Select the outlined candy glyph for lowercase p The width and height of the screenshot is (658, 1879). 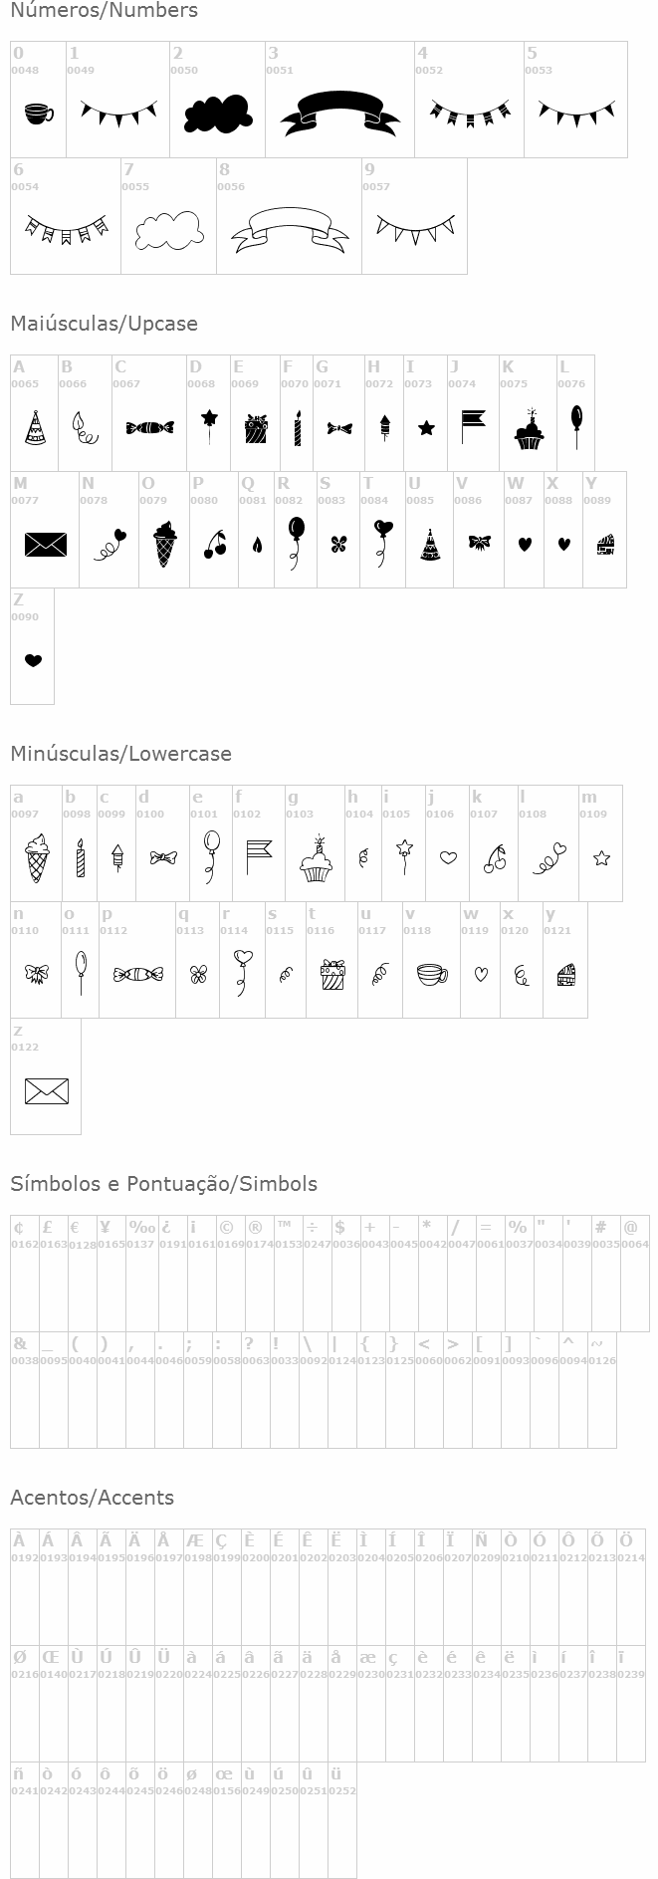coord(137,975)
